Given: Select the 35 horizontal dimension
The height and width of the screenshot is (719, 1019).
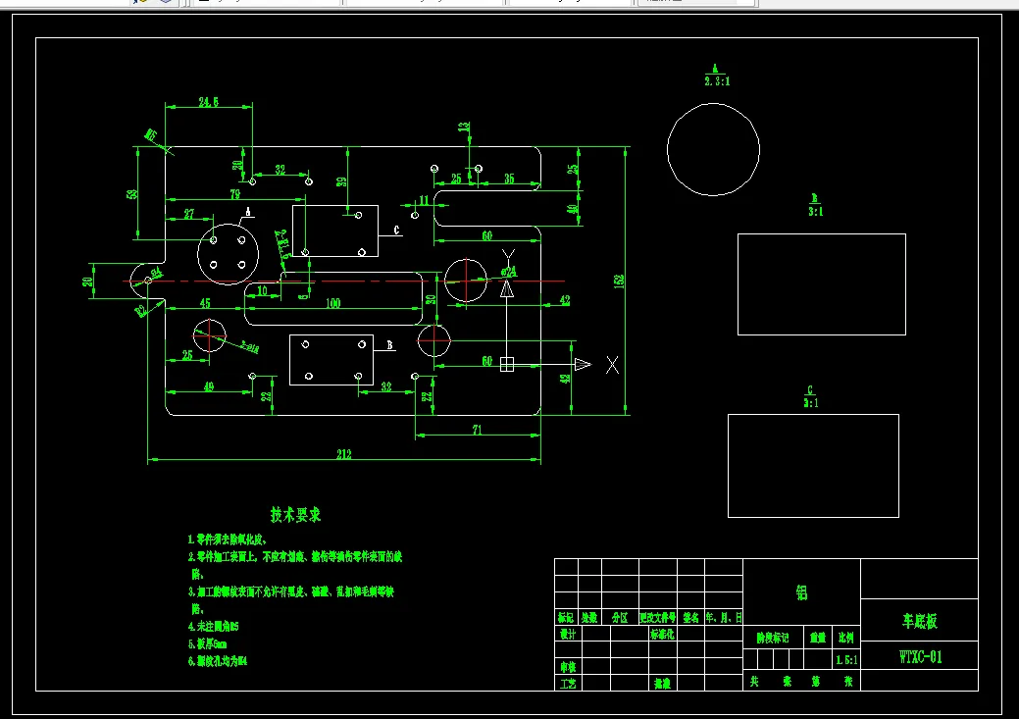Looking at the screenshot, I should pos(509,179).
